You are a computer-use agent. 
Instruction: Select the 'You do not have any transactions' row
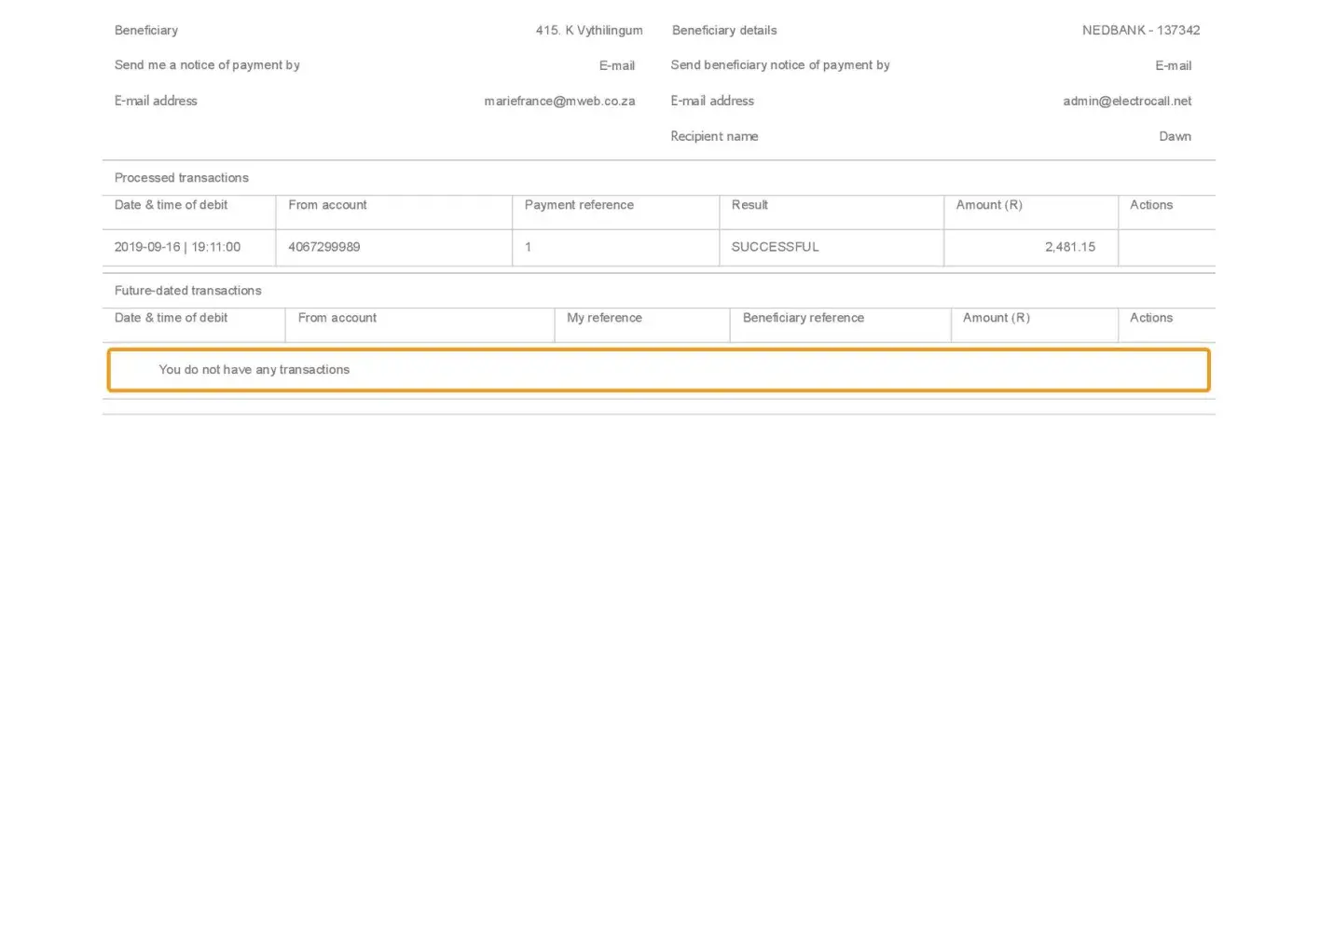tap(658, 370)
